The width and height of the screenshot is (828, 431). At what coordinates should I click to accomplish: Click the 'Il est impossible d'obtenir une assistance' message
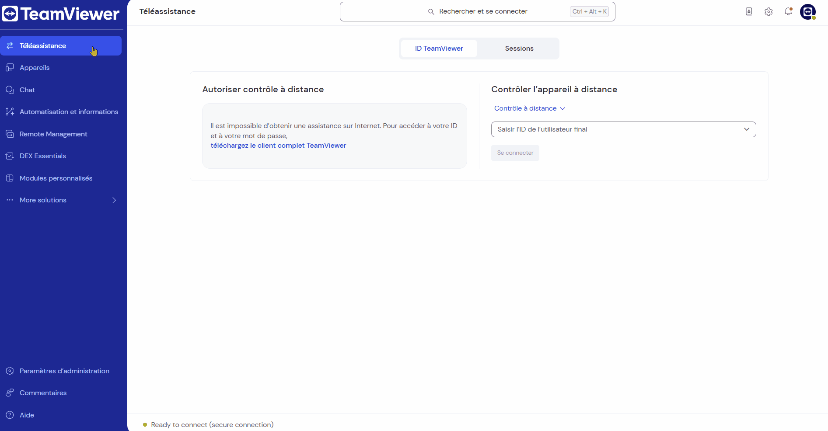[x=334, y=131]
